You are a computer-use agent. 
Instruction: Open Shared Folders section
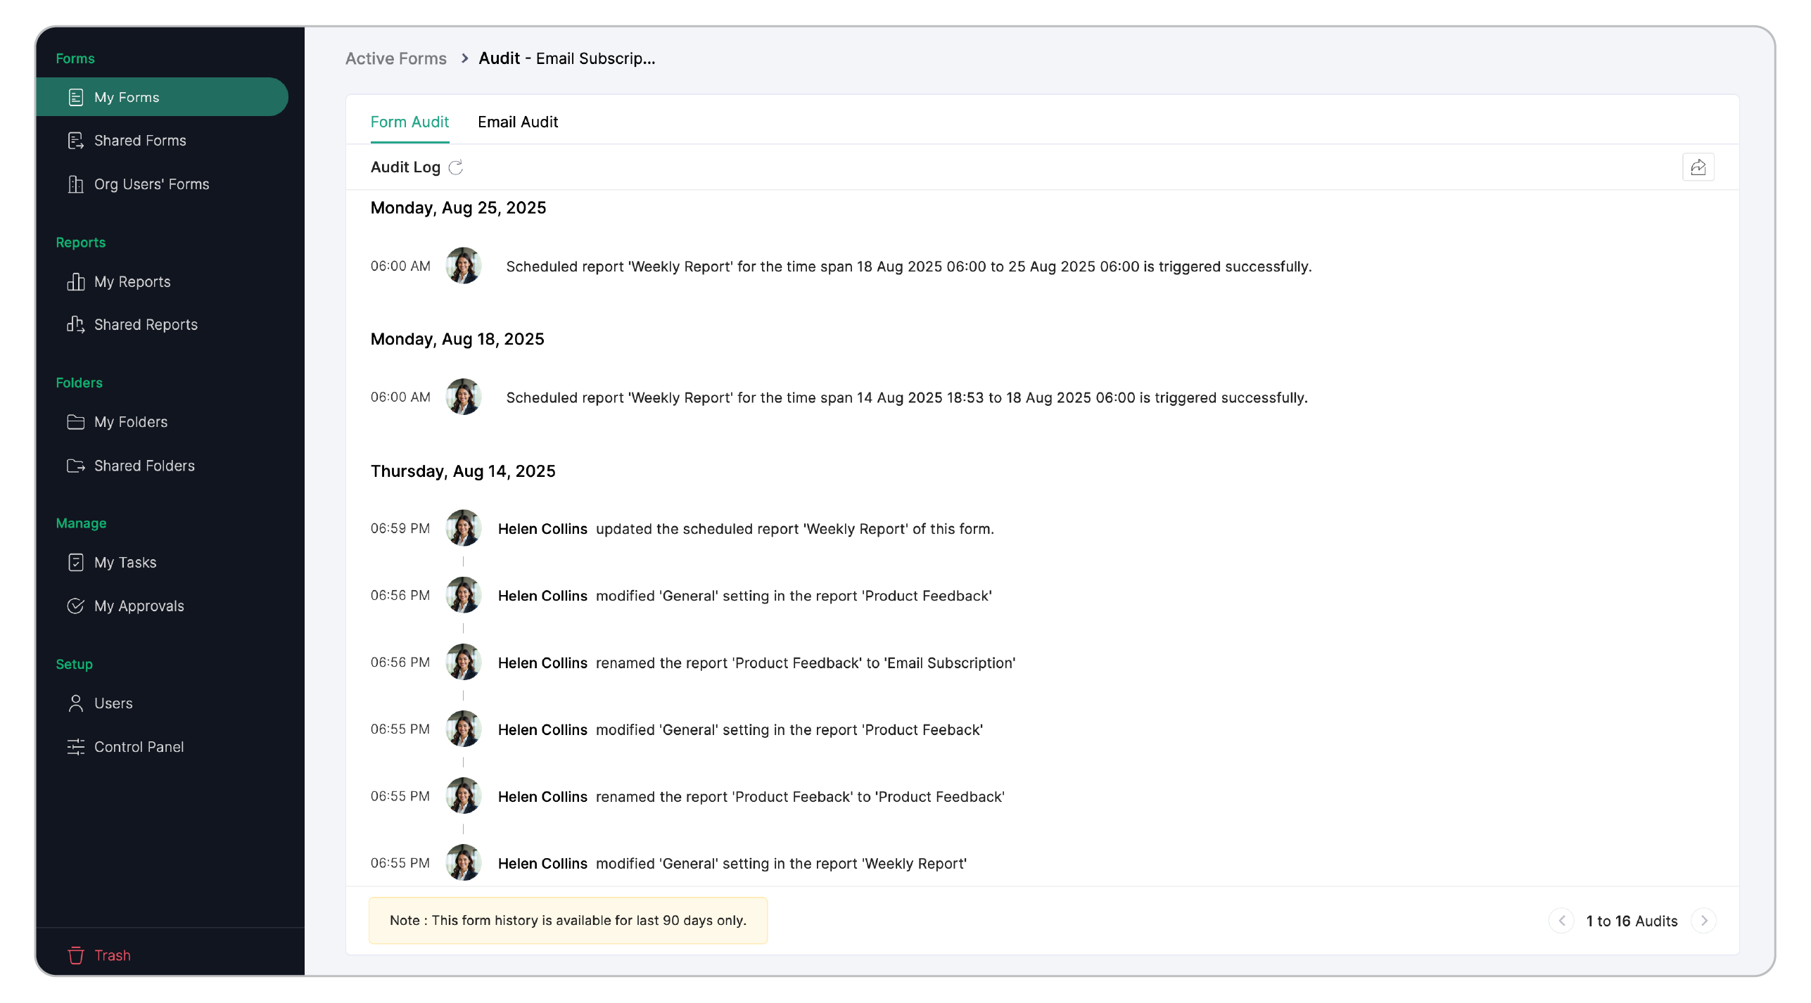(144, 466)
